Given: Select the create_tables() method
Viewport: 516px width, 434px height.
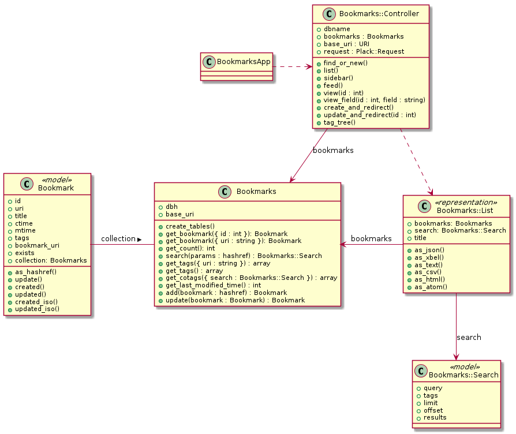Looking at the screenshot, I should click(190, 226).
